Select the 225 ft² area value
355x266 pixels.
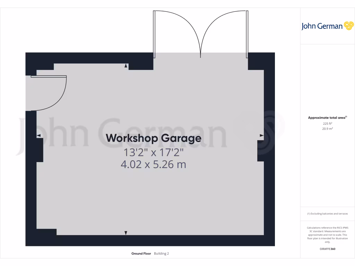tap(327, 123)
